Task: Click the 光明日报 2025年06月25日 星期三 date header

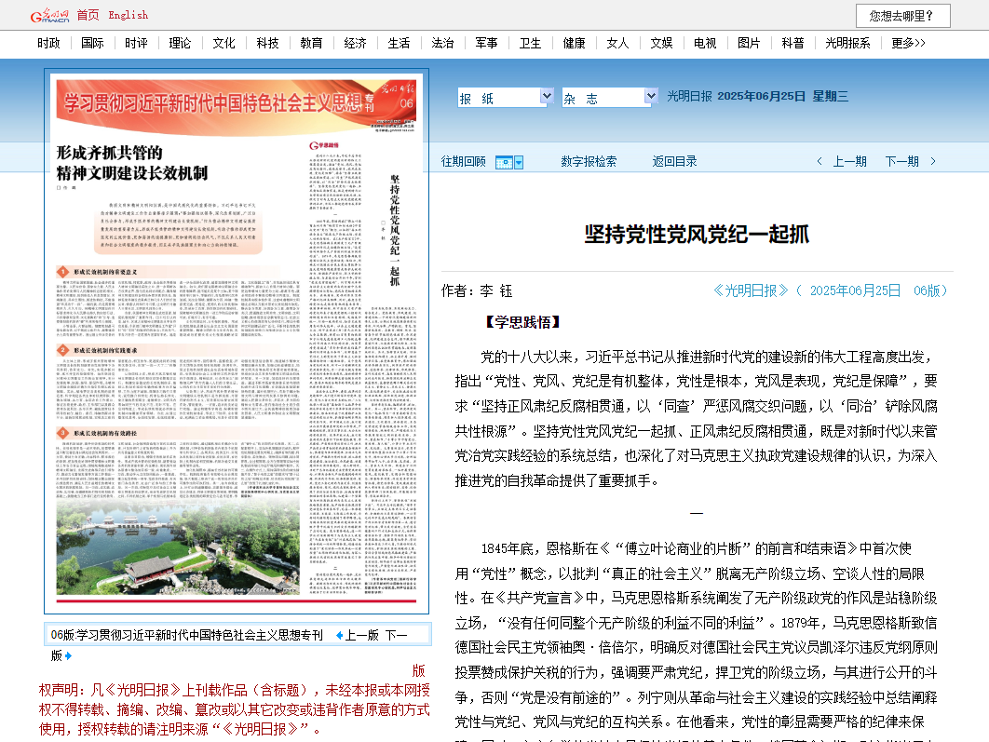Action: click(x=757, y=97)
